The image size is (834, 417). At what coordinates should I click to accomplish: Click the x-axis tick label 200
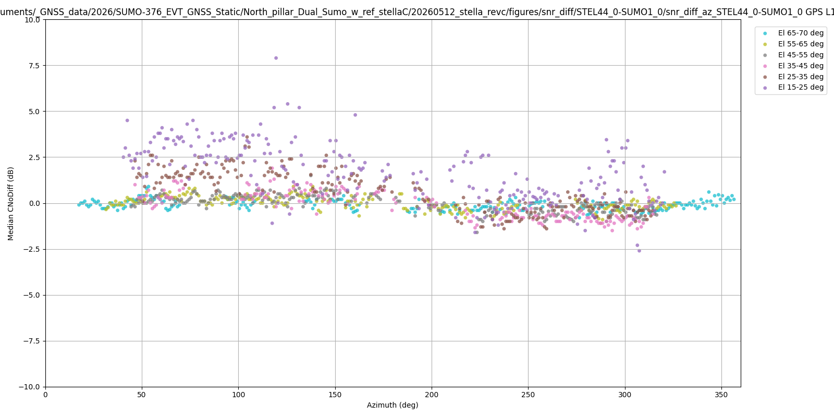[432, 395]
